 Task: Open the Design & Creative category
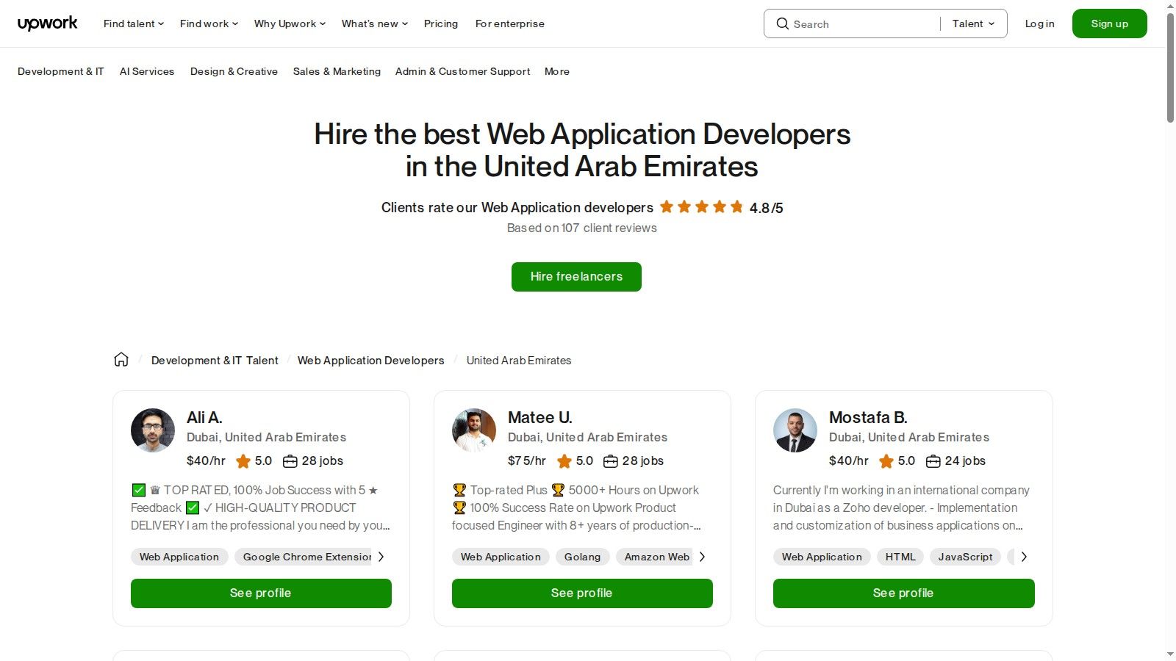pos(234,71)
